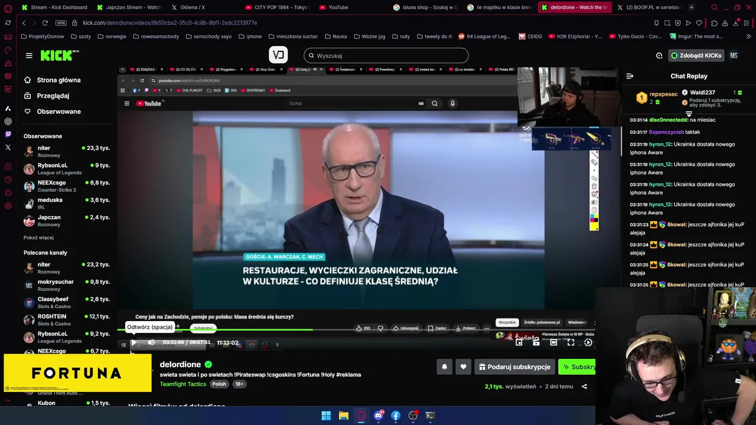Open ProjektyDomow bookmark folder
756x425 pixels.
tap(42, 36)
